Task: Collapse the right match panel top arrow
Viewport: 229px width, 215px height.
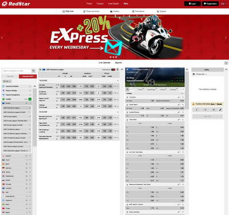Action: tap(187, 70)
